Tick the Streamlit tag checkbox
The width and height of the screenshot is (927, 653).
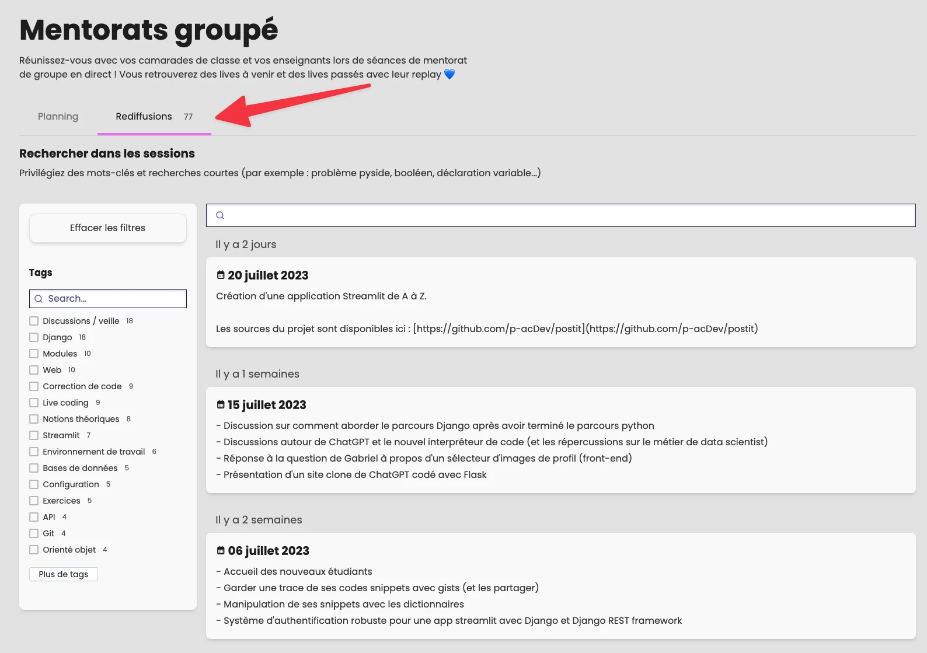tap(34, 435)
